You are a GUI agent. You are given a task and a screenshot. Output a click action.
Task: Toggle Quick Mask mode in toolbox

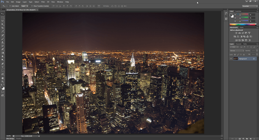click(3, 92)
